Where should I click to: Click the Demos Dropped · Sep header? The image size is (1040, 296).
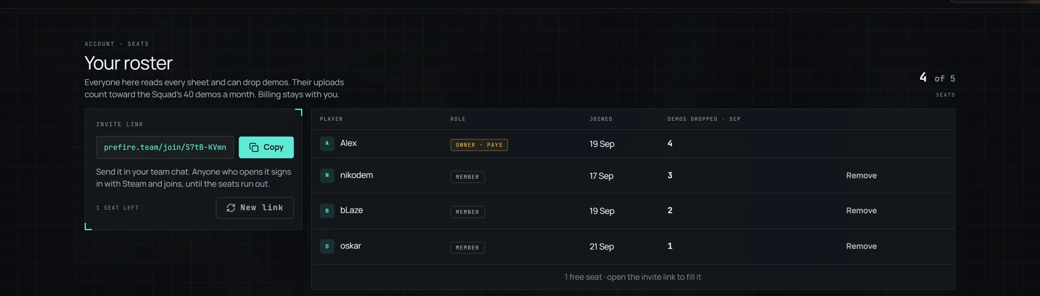pos(704,119)
